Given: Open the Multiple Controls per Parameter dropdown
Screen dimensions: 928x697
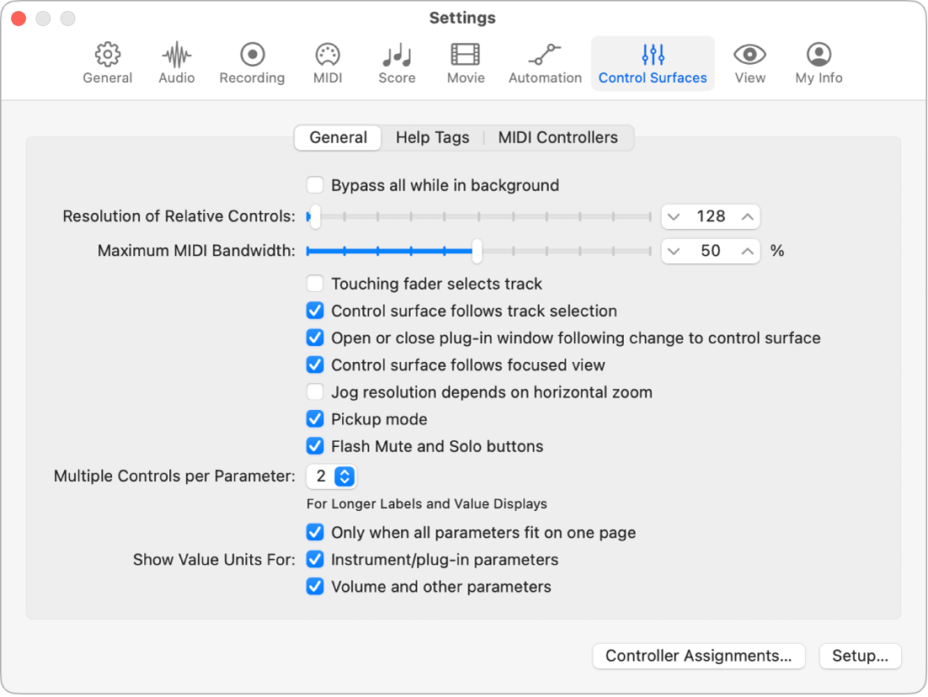Looking at the screenshot, I should click(x=331, y=476).
